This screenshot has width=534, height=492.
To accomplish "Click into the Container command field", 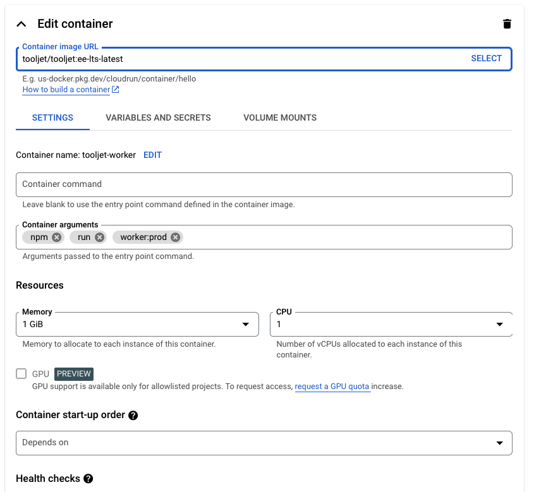I will [x=264, y=184].
